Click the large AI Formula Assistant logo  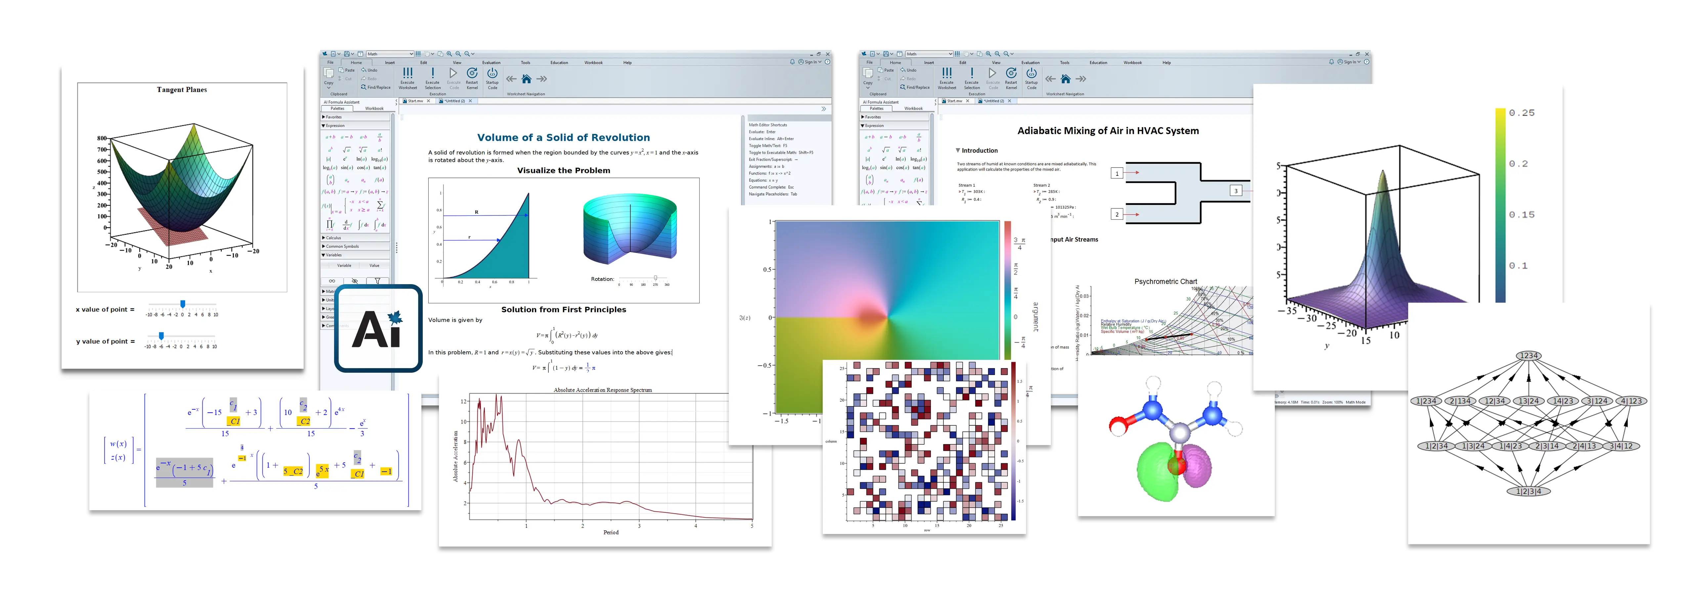click(x=378, y=328)
